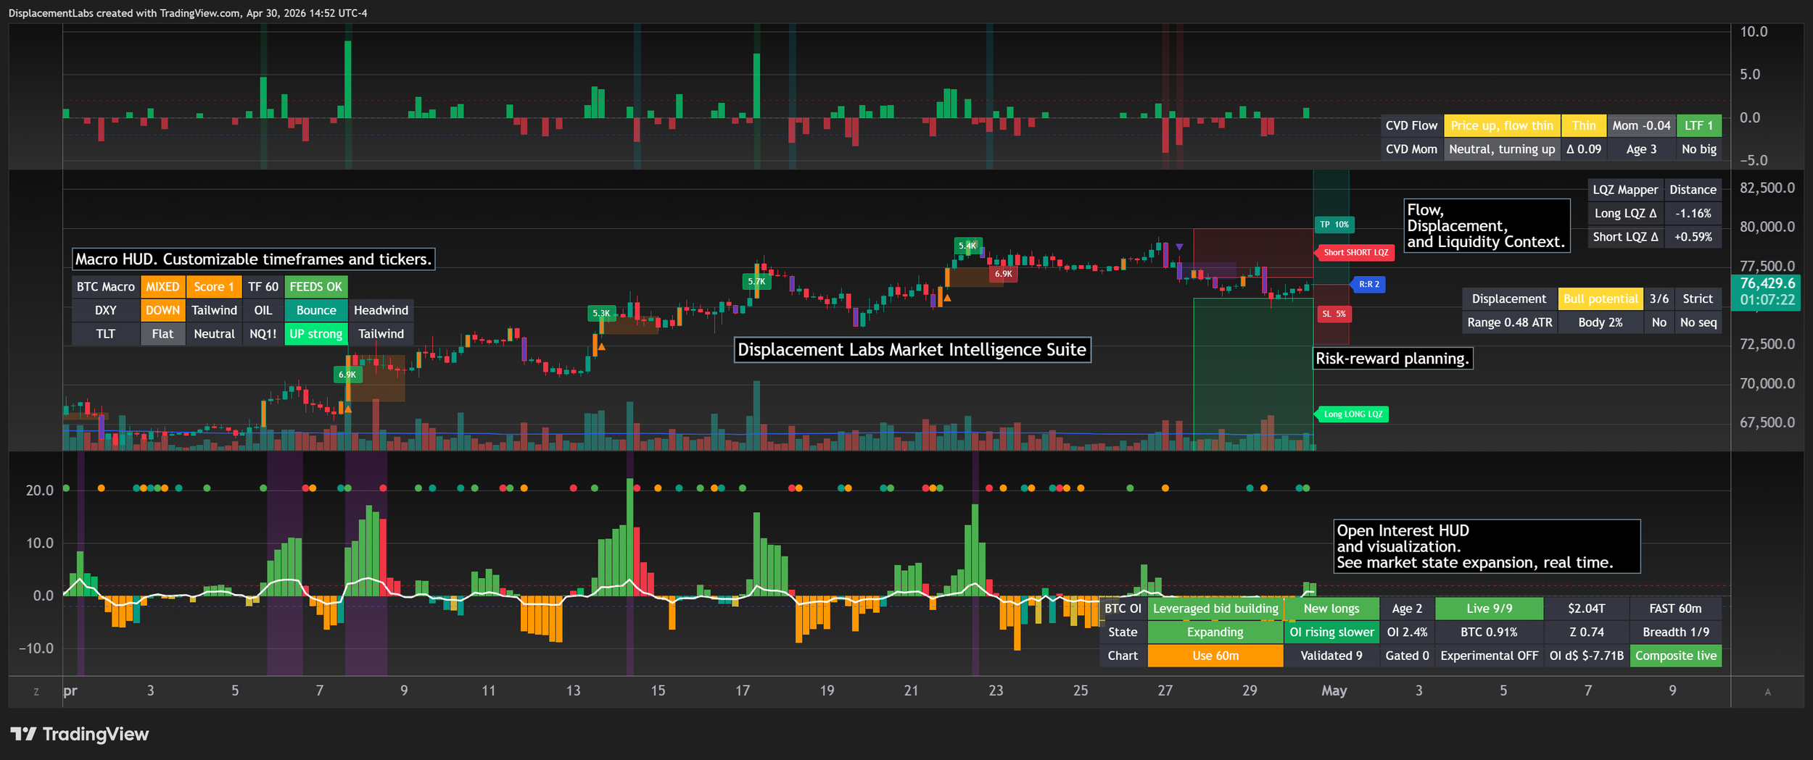Image resolution: width=1813 pixels, height=760 pixels.
Task: Click the red Short SHORT LQZ label
Action: coord(1355,253)
